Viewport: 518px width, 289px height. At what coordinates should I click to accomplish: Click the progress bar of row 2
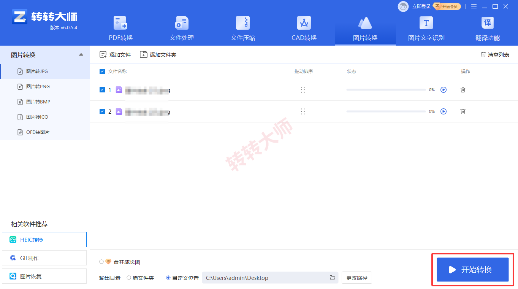386,111
